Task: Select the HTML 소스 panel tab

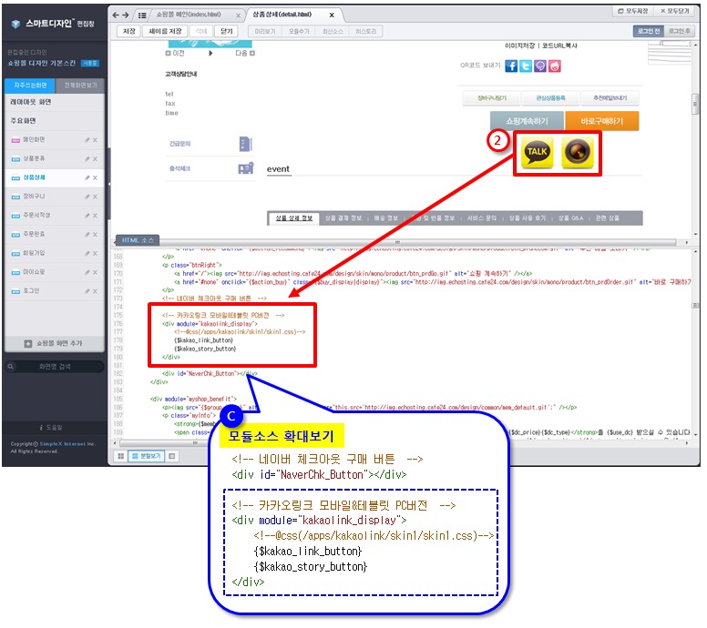Action: point(137,241)
